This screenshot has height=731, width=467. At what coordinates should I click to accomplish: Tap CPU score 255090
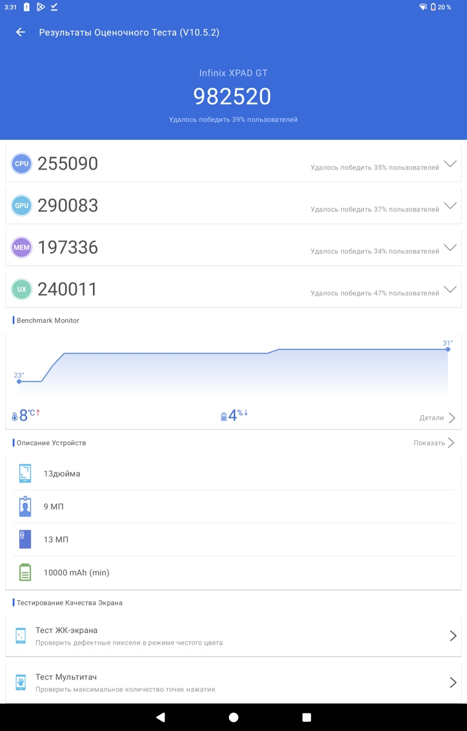68,164
